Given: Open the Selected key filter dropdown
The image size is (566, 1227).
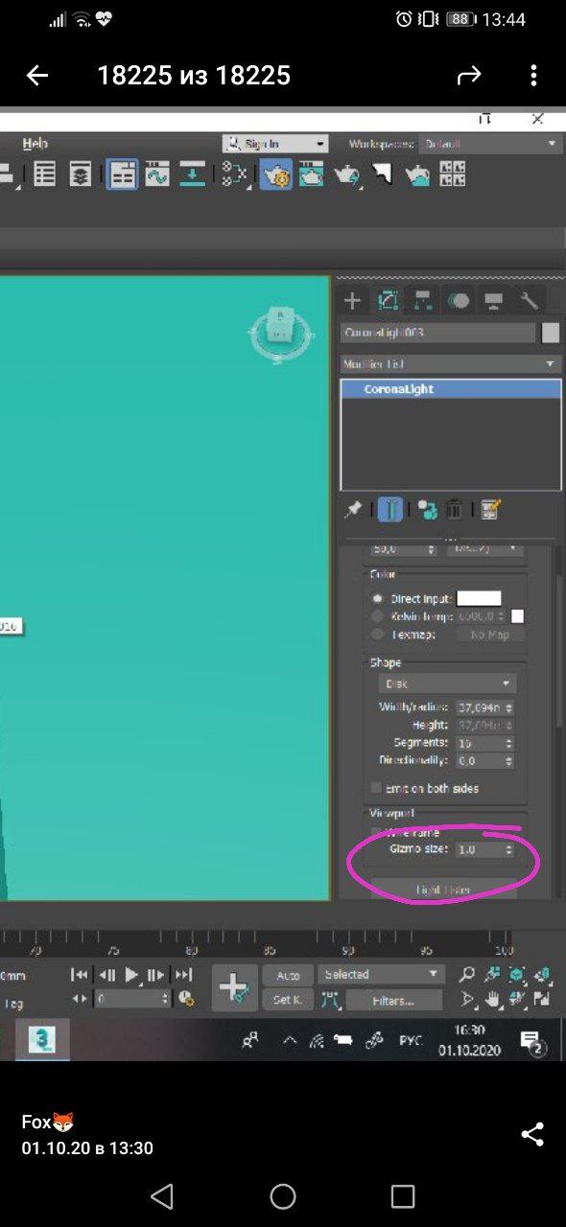Looking at the screenshot, I should point(381,975).
